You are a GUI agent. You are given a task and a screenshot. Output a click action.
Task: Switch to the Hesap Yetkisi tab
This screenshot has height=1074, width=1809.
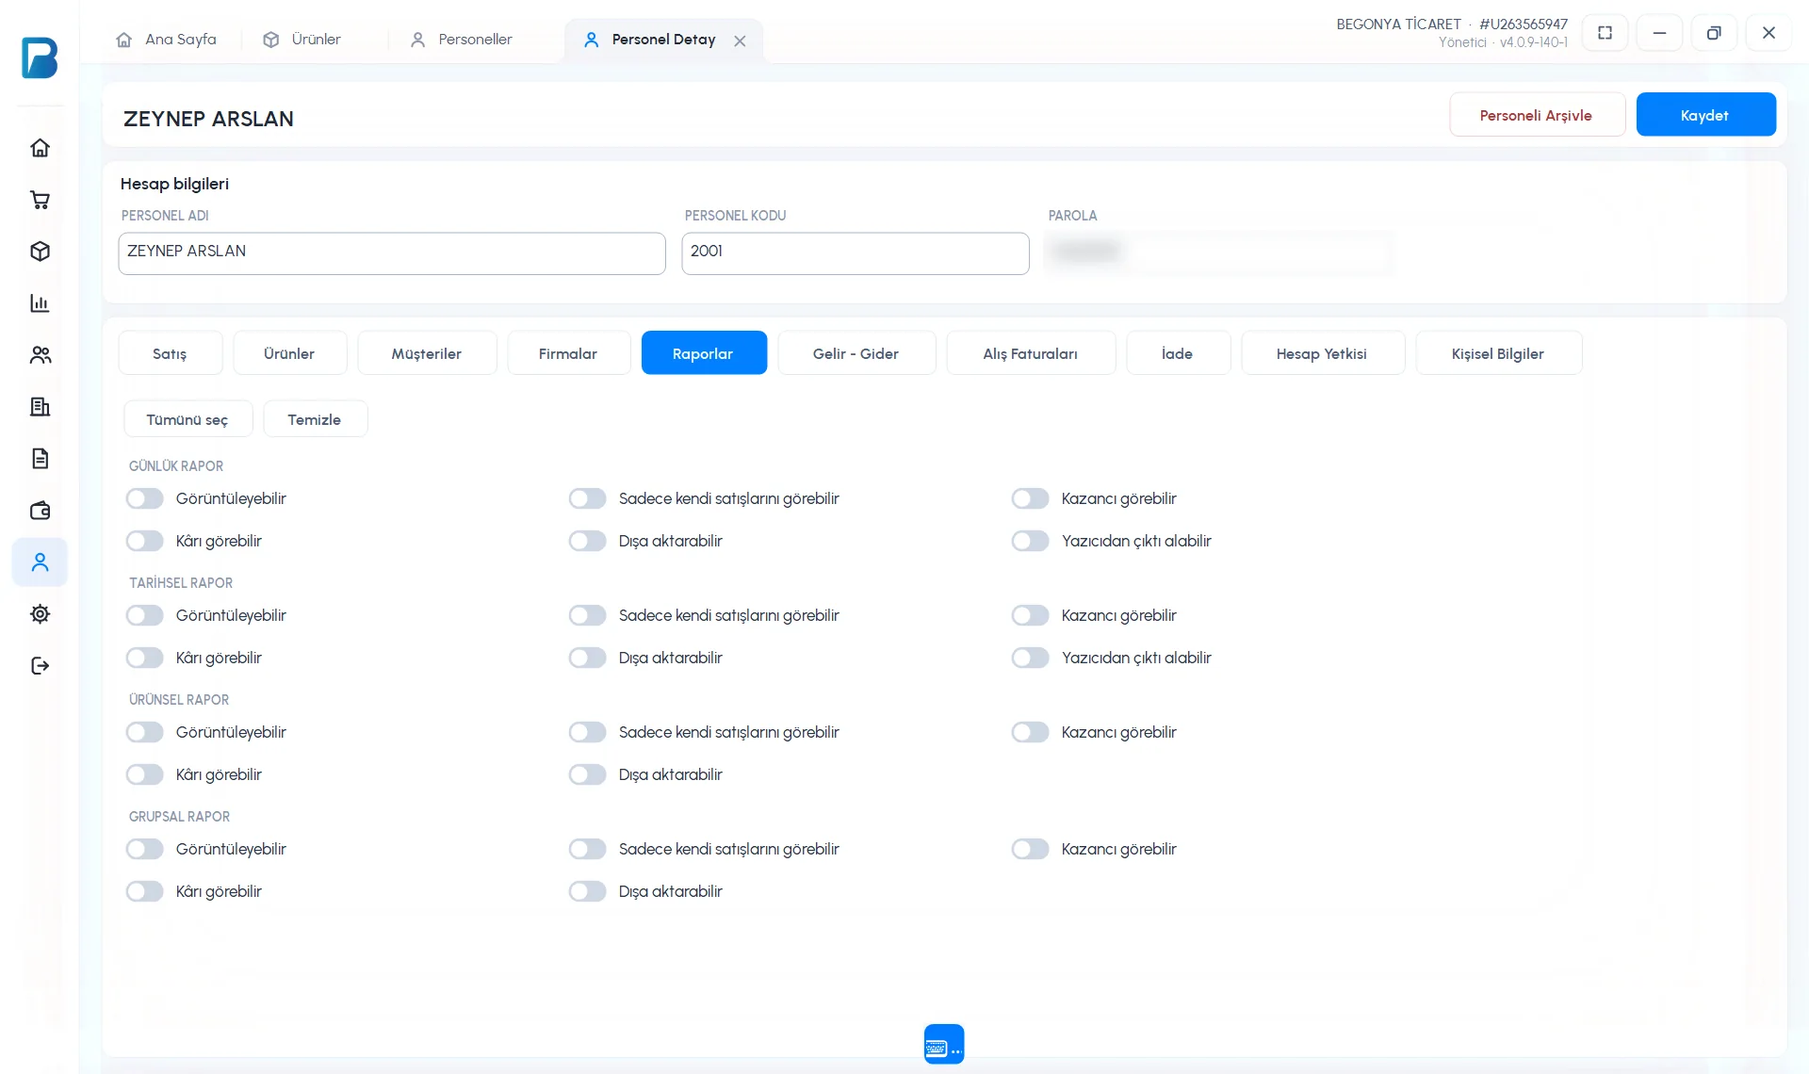click(x=1322, y=353)
